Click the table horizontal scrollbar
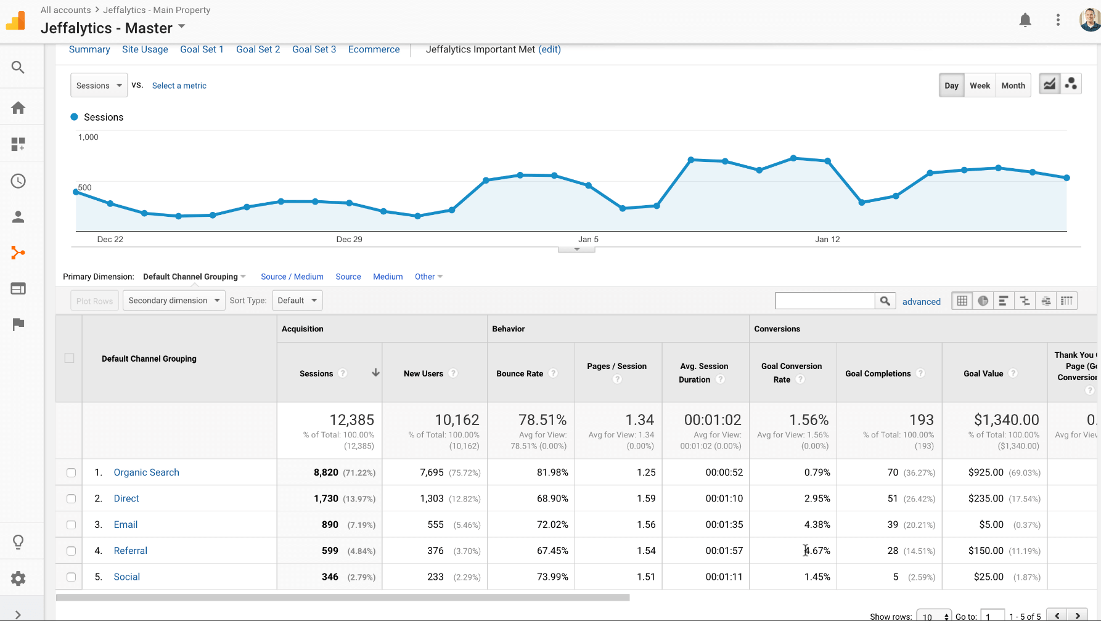1101x621 pixels. (343, 598)
